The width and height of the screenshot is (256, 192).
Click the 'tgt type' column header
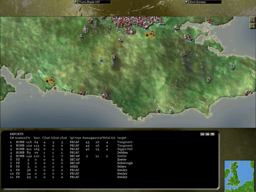pos(75,138)
